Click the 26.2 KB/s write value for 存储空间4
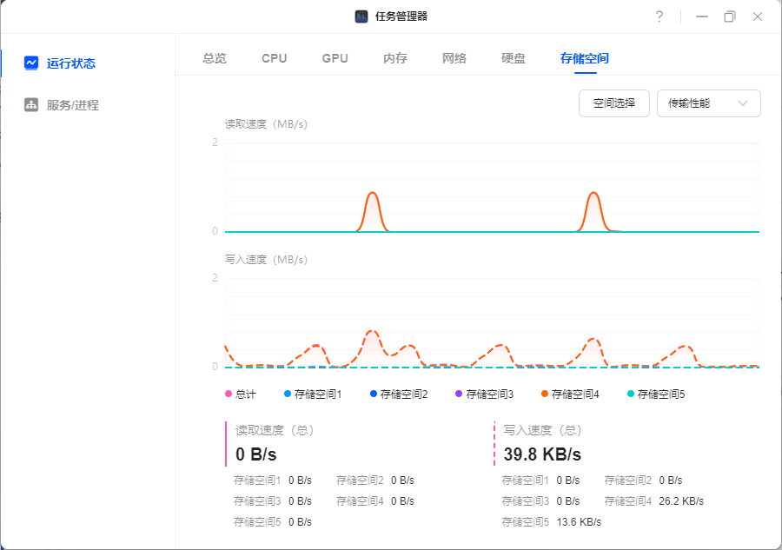Screen dimensions: 782x550 pos(681,501)
